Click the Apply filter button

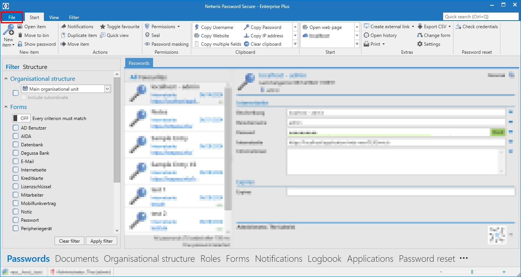[x=102, y=241]
